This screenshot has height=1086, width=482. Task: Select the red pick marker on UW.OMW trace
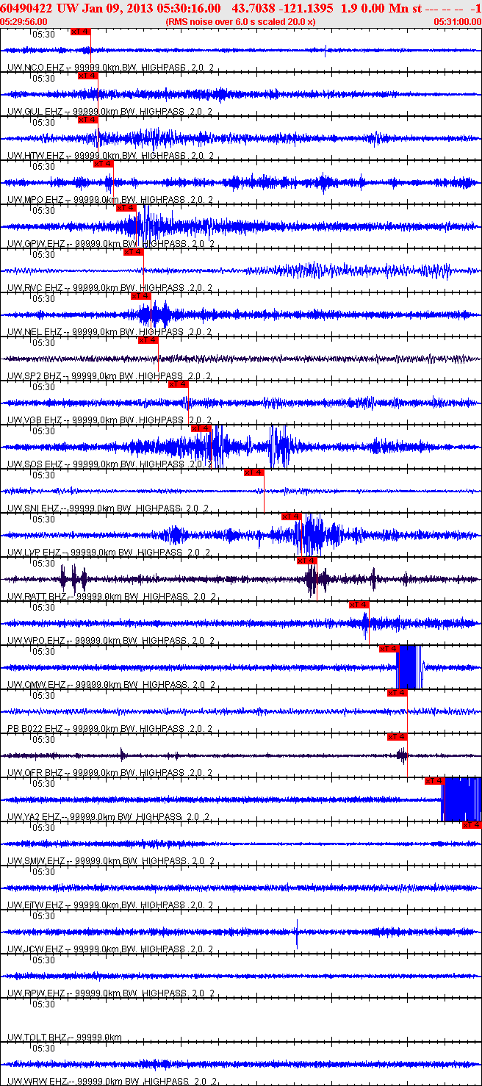click(x=389, y=649)
